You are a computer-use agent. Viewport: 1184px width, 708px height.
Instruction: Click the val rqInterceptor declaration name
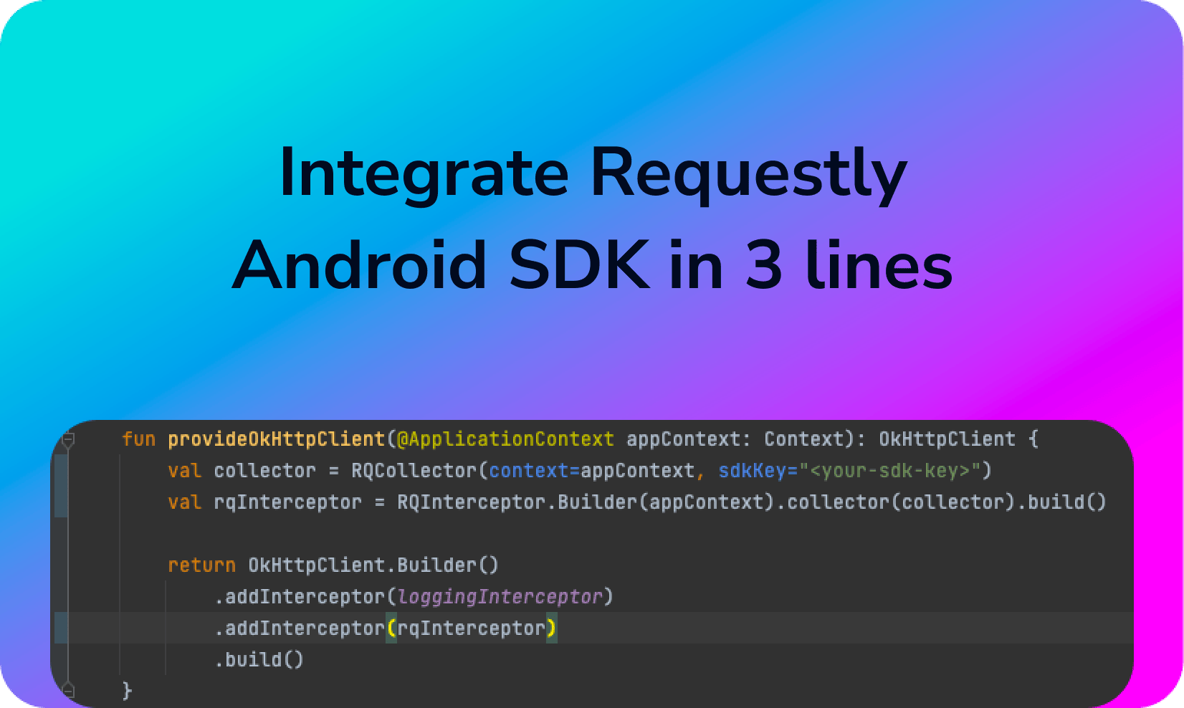(287, 502)
